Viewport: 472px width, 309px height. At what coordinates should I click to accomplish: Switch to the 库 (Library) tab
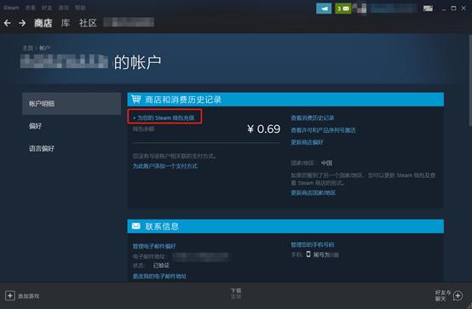(x=66, y=23)
